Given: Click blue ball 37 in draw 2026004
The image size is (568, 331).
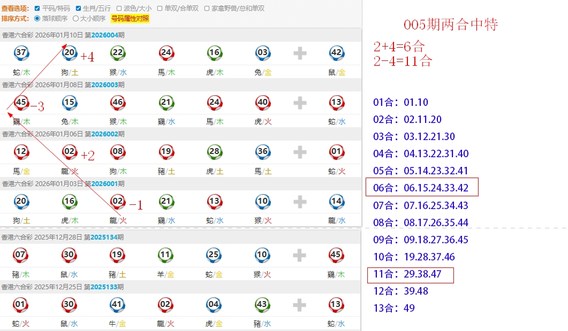Looking at the screenshot, I should pos(21,53).
